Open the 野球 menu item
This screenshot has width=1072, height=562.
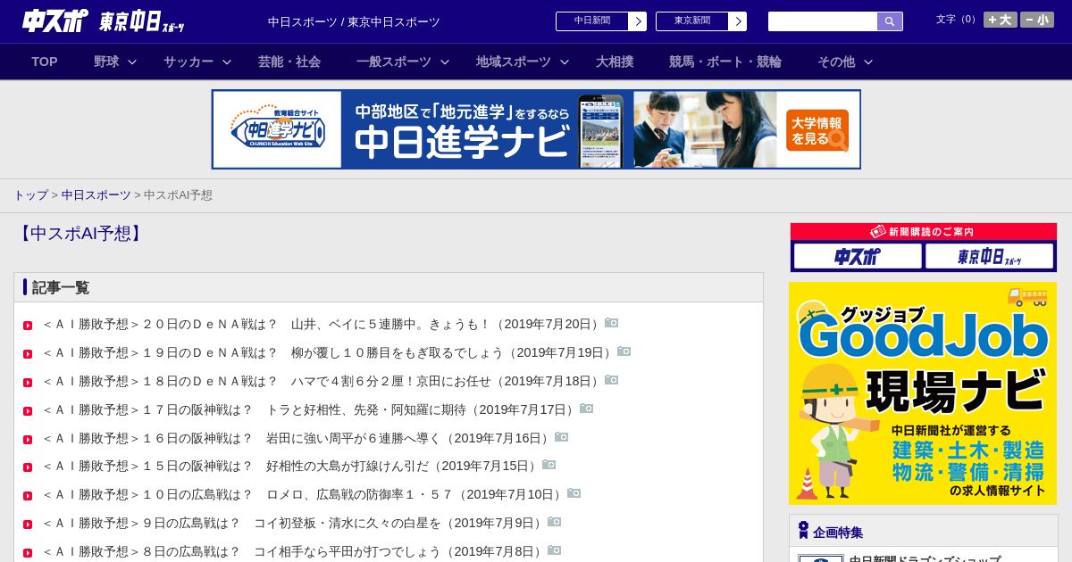click(106, 62)
